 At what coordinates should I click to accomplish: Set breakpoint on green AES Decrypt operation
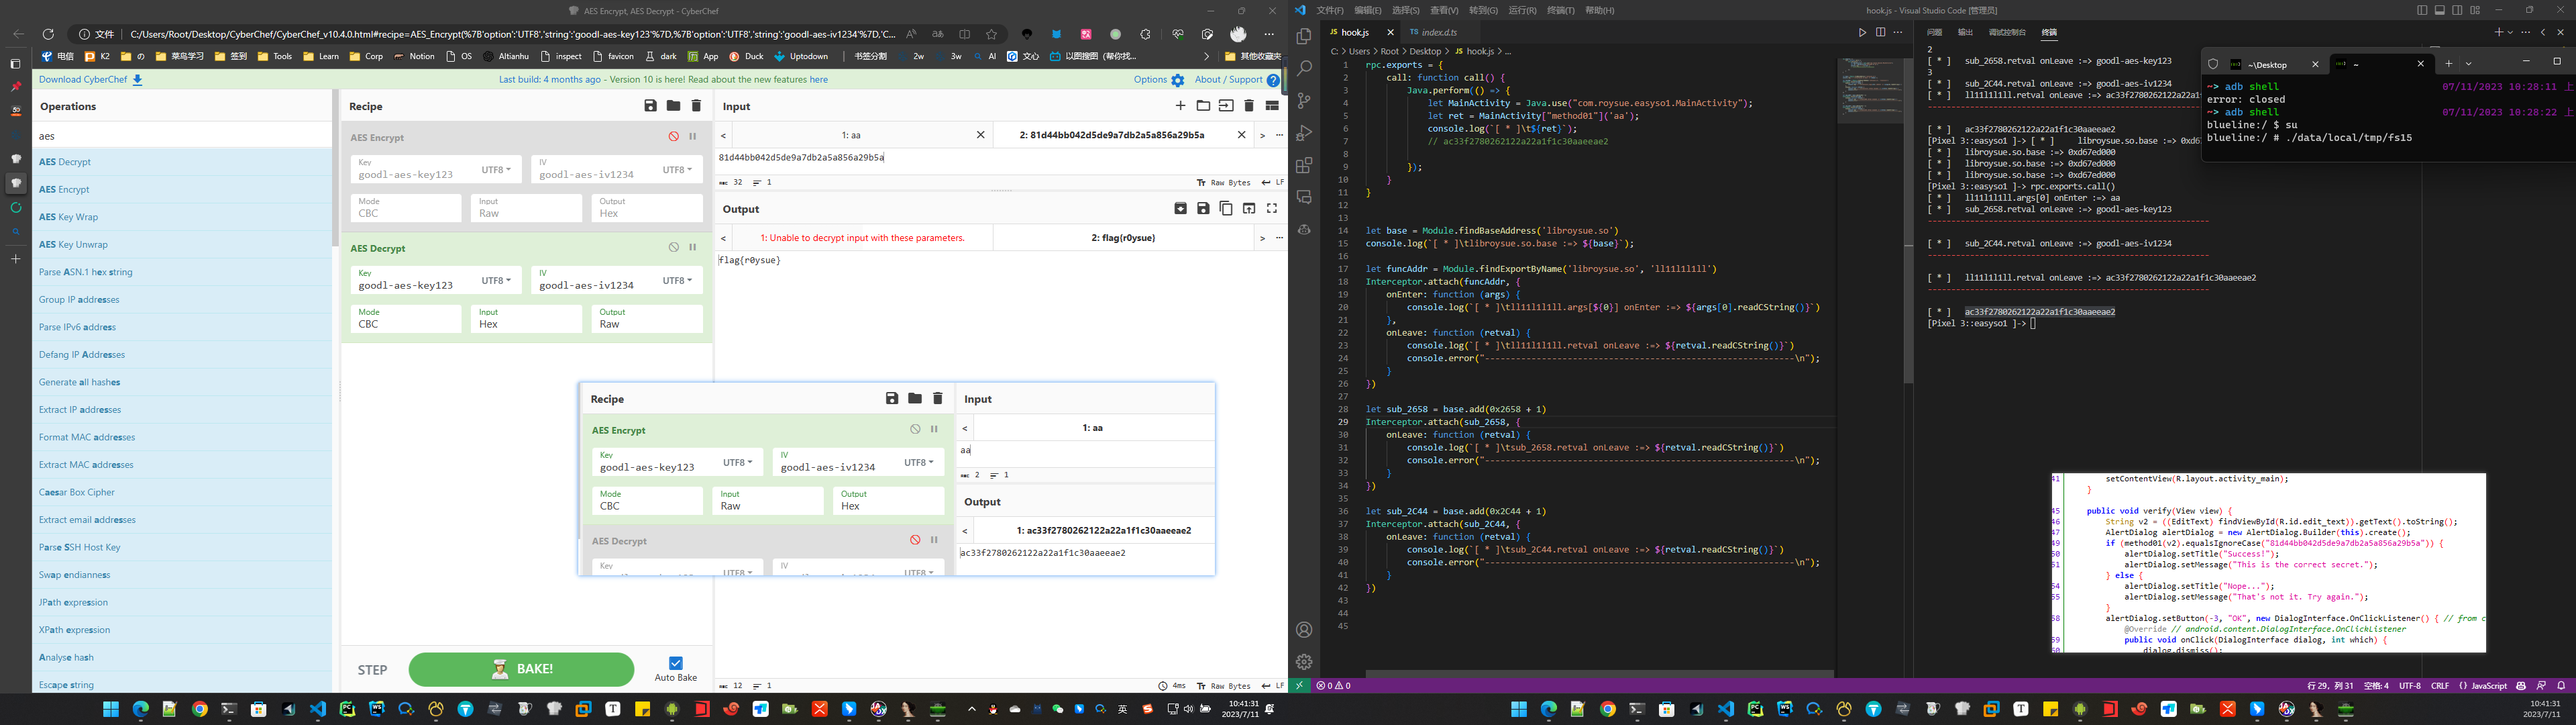point(692,247)
